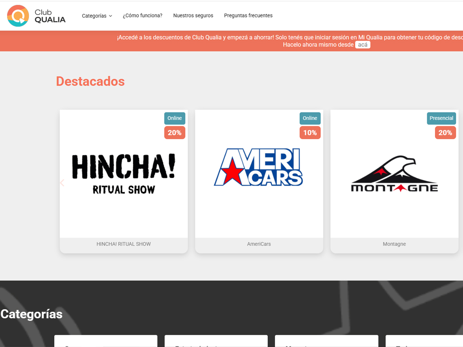Image resolution: width=463 pixels, height=347 pixels.
Task: Click the first category card under Categorías
Action: pyautogui.click(x=105, y=341)
